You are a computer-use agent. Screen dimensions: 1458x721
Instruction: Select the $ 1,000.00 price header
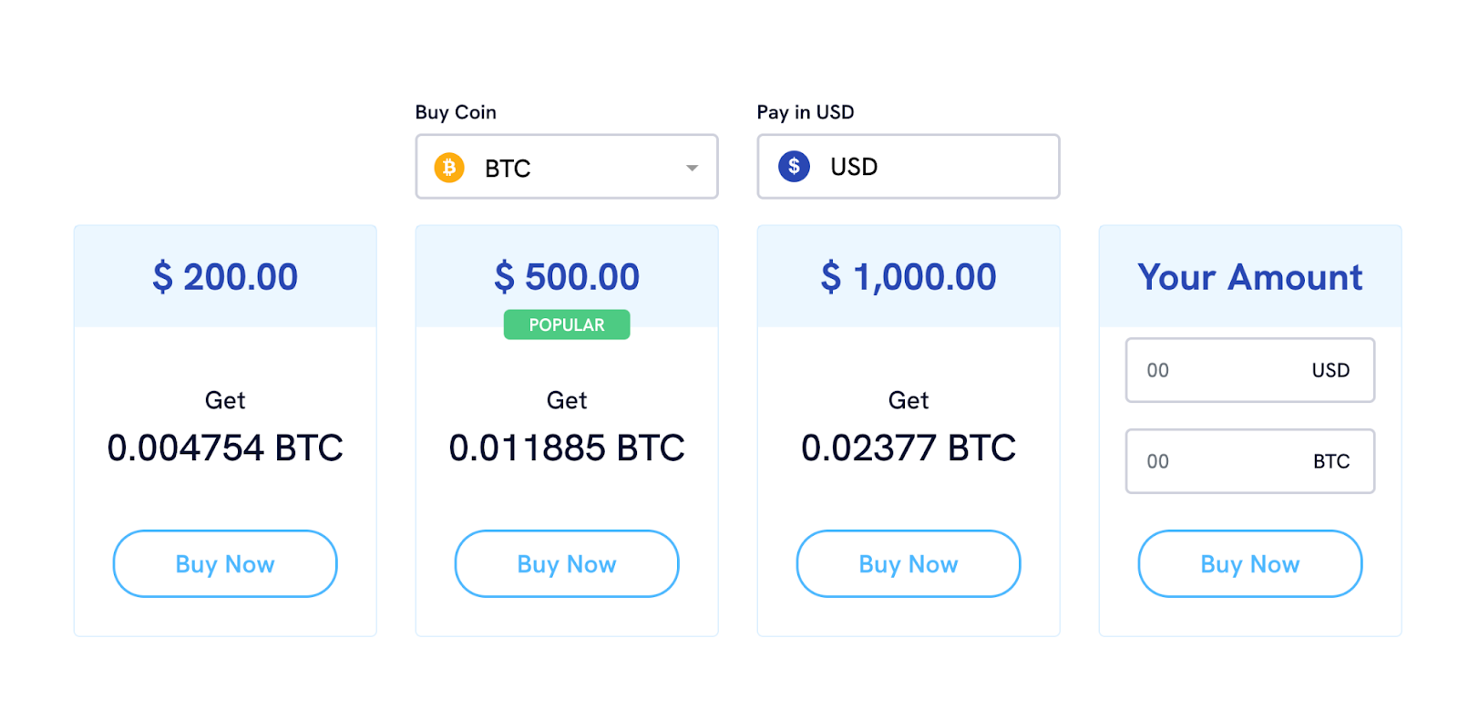[909, 277]
